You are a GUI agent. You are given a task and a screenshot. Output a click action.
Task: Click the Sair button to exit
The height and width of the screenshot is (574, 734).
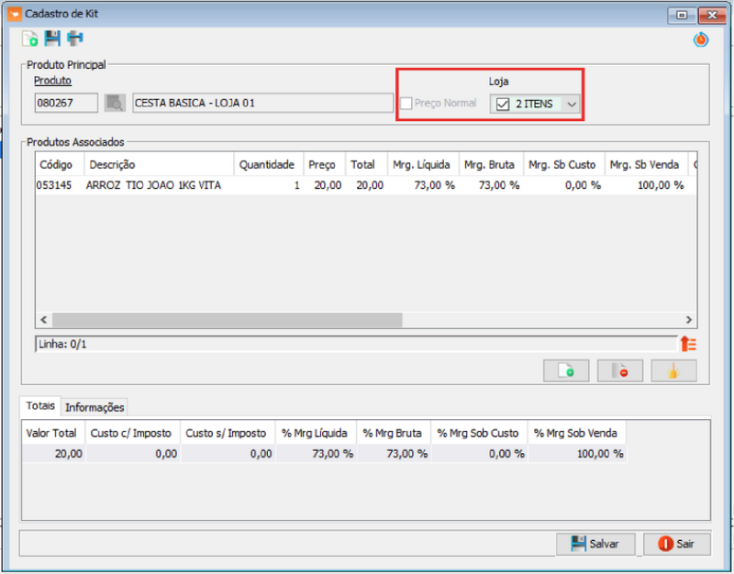676,544
